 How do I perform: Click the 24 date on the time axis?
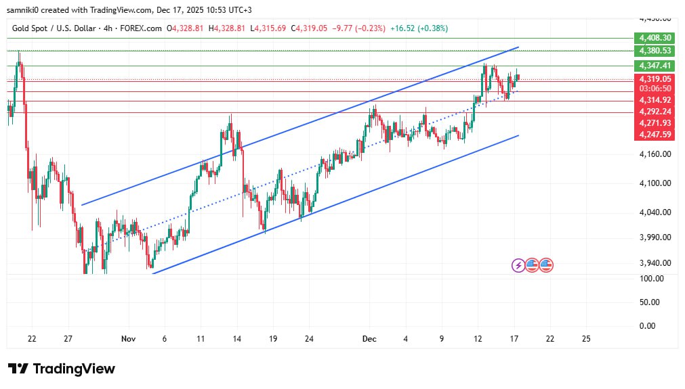tap(309, 339)
